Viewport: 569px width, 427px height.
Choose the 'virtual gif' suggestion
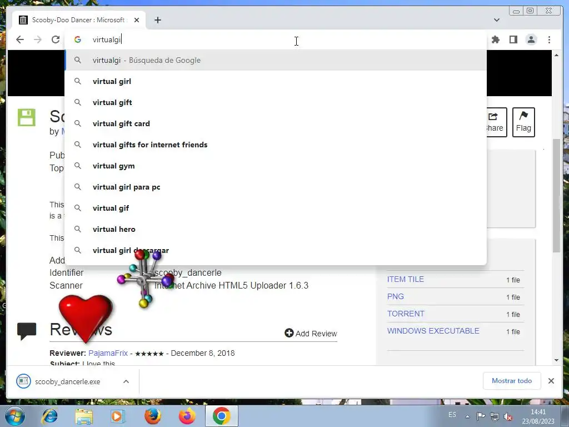click(x=276, y=208)
